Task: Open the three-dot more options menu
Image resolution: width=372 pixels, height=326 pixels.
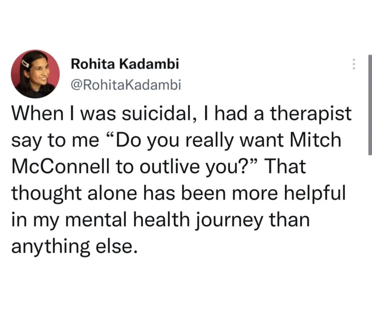Action: pos(353,64)
